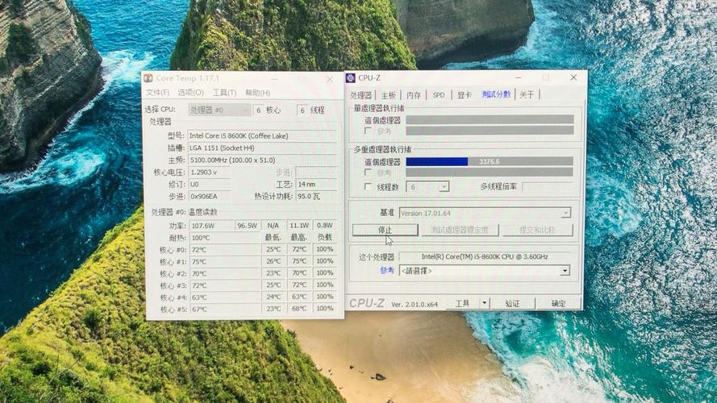
Task: Expand the 基准 Version 17.01.64 dropdown
Action: 565,213
